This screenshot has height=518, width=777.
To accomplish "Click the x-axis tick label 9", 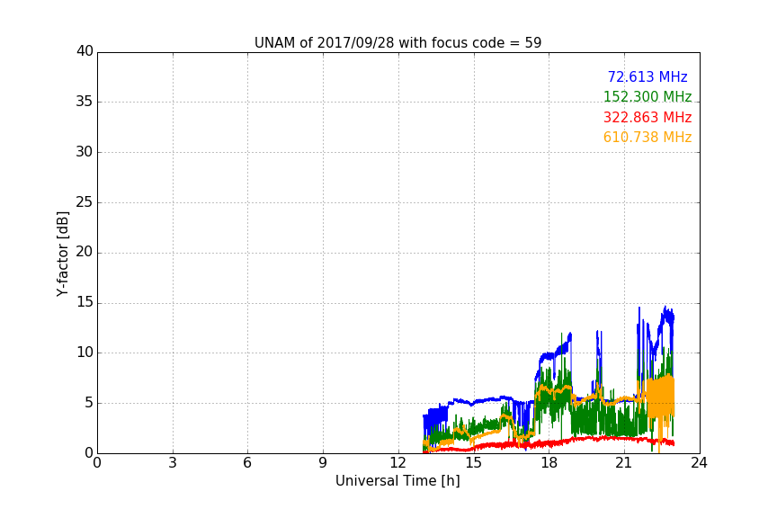I will coord(323,463).
